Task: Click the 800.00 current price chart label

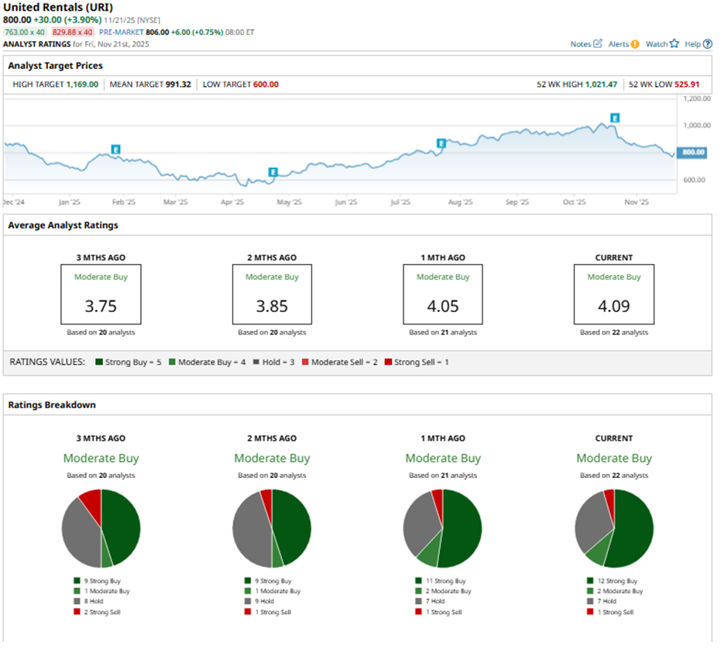Action: (692, 153)
